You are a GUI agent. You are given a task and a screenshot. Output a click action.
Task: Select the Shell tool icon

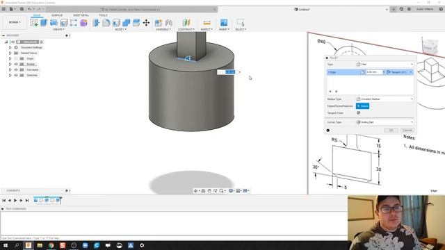pos(116,23)
